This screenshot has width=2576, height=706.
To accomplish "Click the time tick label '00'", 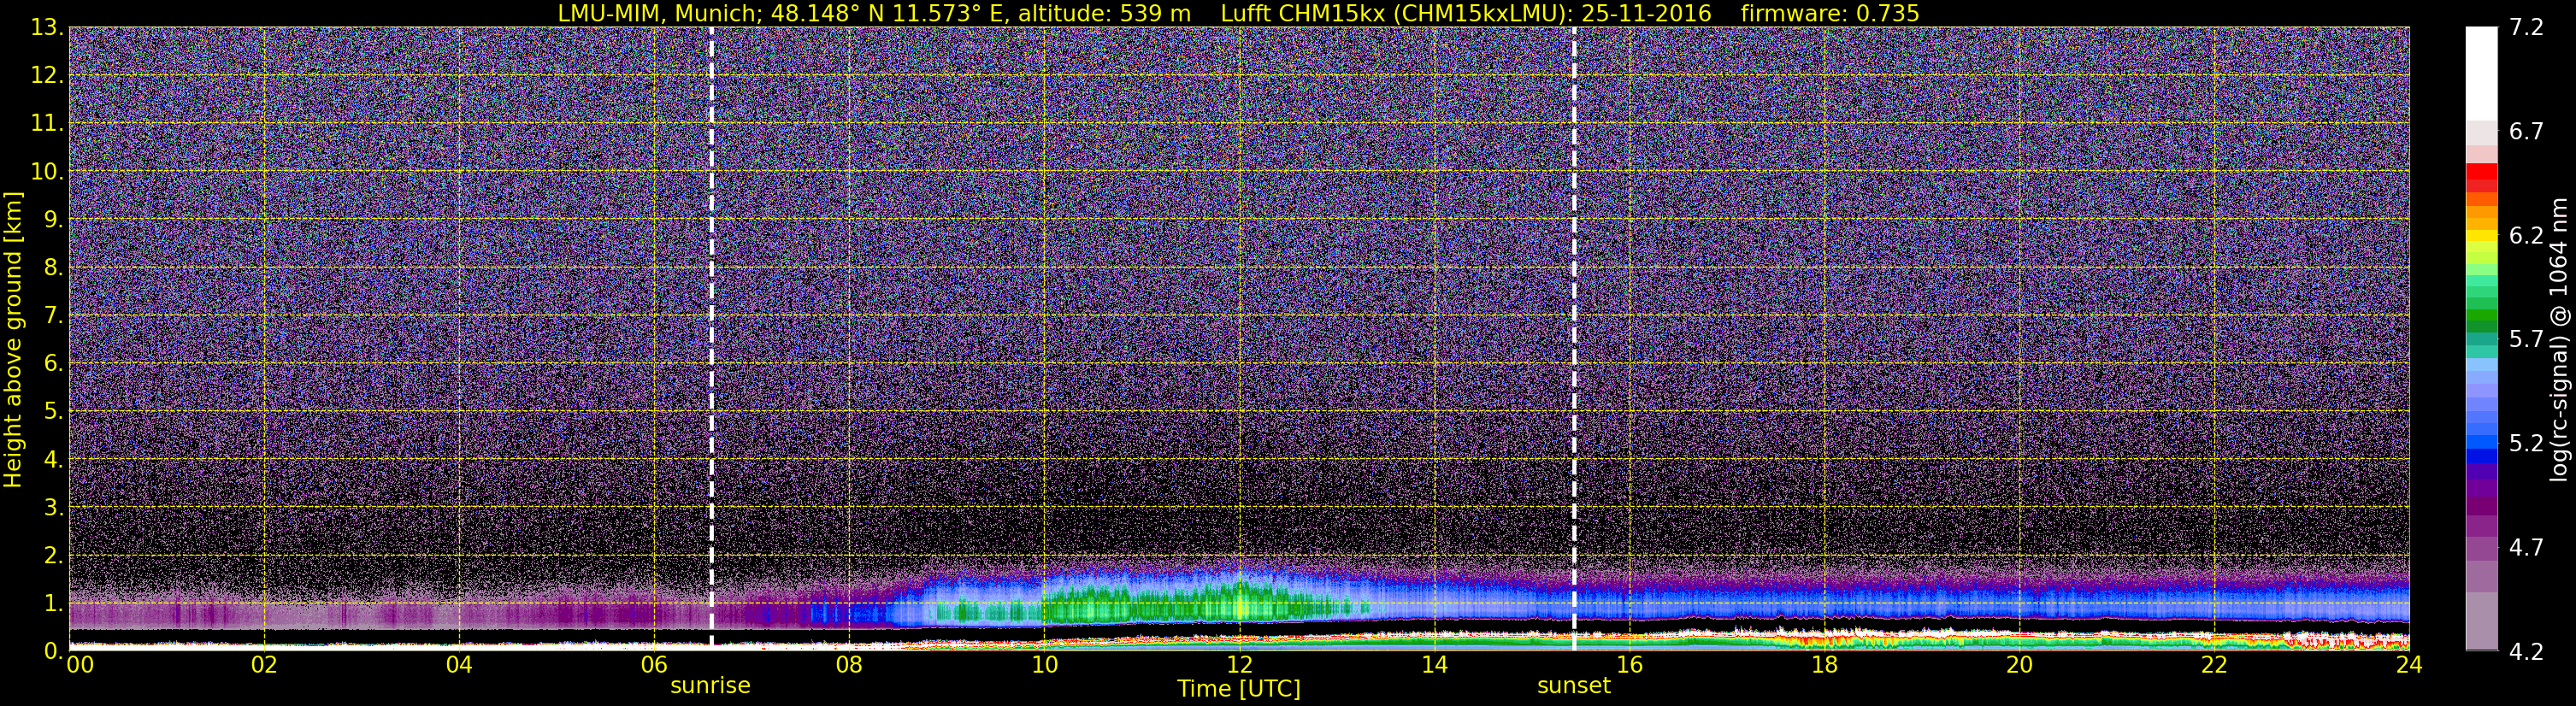I will click(x=80, y=664).
